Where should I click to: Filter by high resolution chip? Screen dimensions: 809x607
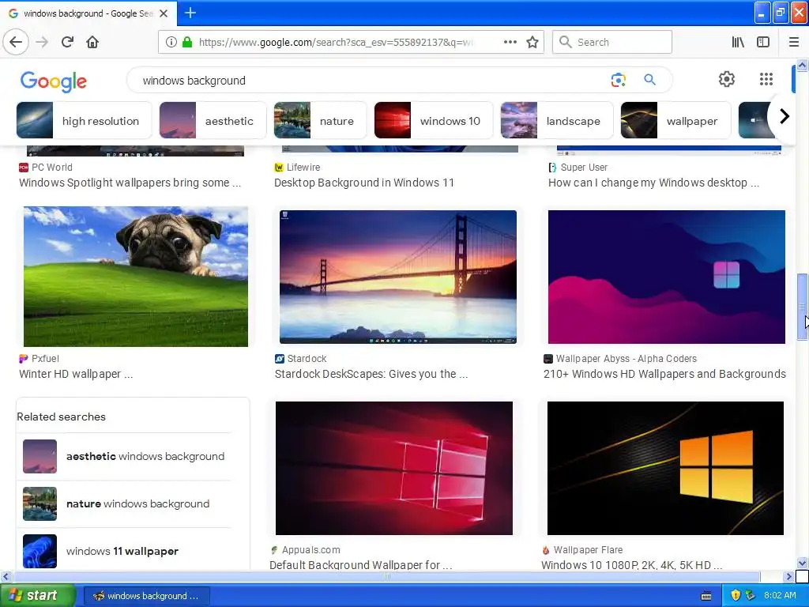coord(84,121)
